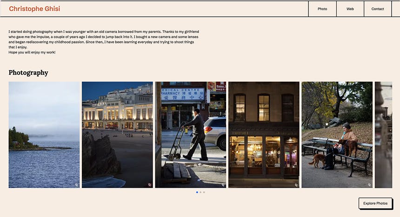
Task: Click watermark icon on storefront photo
Action: pyautogui.click(x=296, y=185)
